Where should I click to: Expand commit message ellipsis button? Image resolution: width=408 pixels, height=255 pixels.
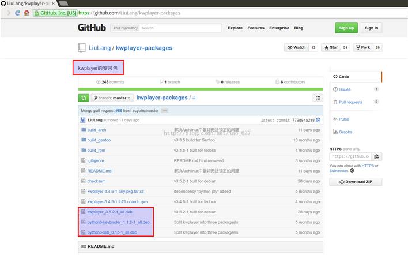pos(164,111)
